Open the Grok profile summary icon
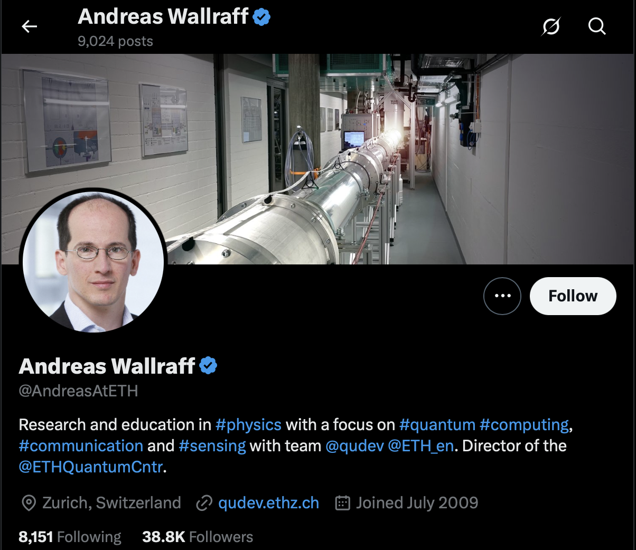The image size is (636, 550). click(551, 26)
